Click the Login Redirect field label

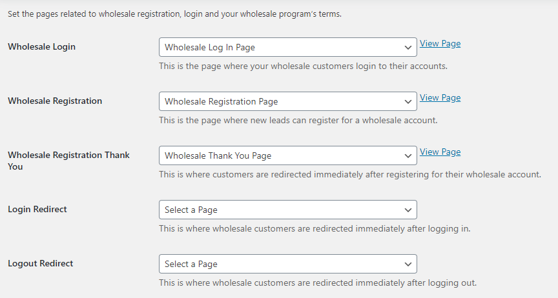tap(37, 210)
